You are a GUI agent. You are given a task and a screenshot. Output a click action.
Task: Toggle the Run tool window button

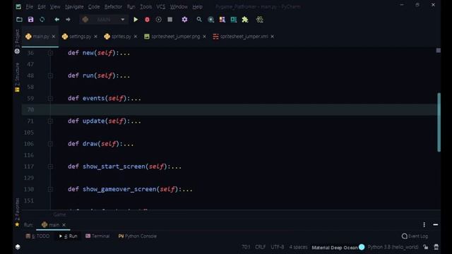(x=68, y=236)
